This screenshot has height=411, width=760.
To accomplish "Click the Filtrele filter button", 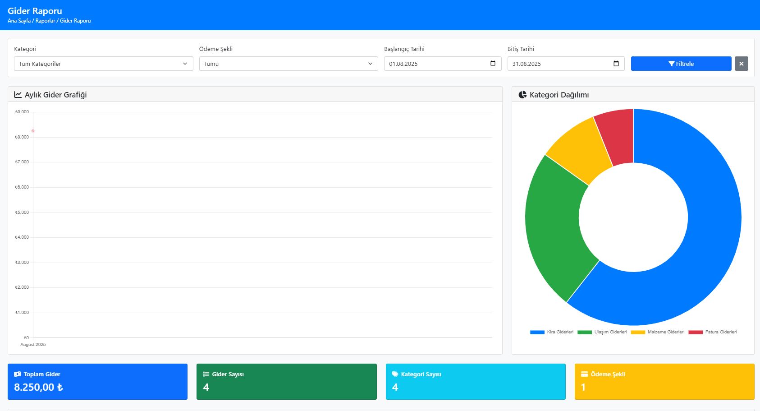I will click(x=681, y=64).
